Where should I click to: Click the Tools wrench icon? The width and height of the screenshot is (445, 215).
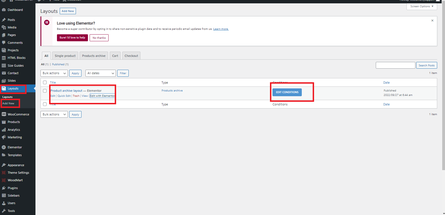[4, 211]
